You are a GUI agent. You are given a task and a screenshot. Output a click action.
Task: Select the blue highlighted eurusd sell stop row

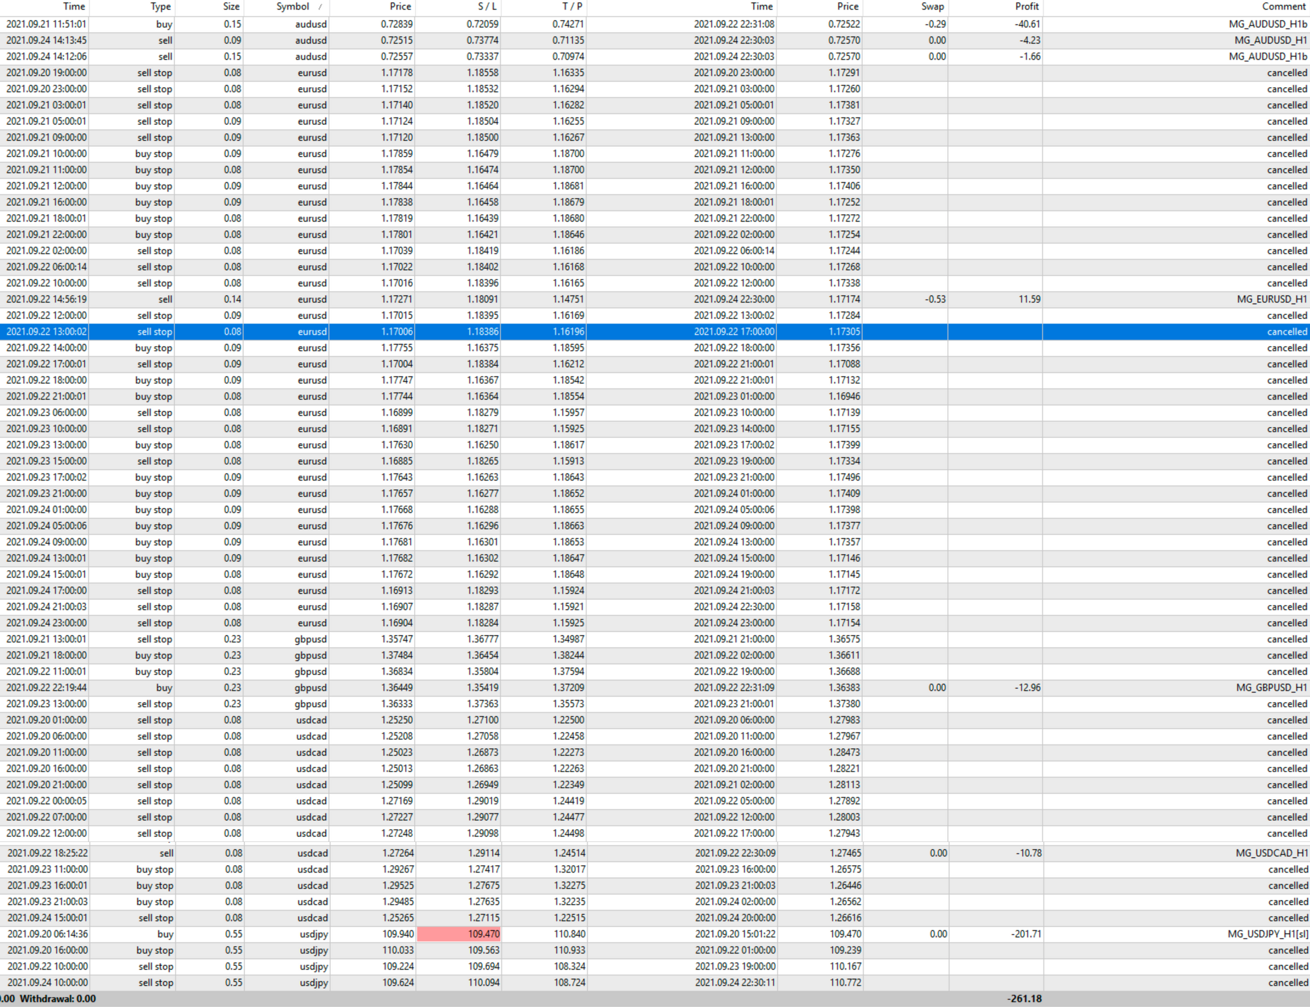[312, 331]
